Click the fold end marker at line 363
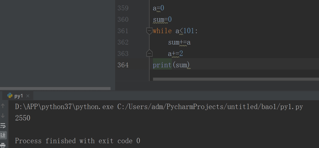Screen dimensions: 319x148 (149, 53)
